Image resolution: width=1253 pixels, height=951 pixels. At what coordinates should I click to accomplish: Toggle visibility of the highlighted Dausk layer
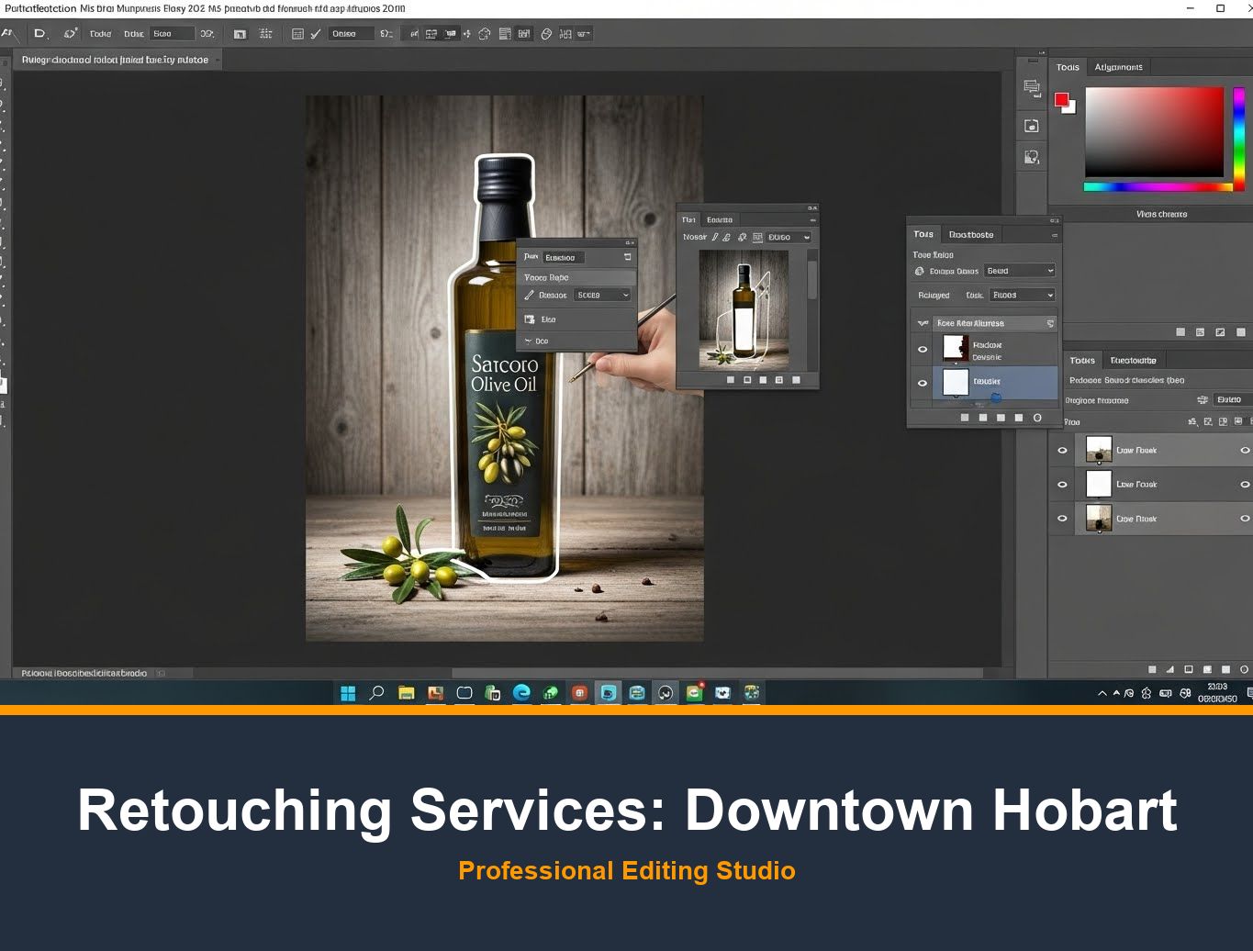coord(923,383)
